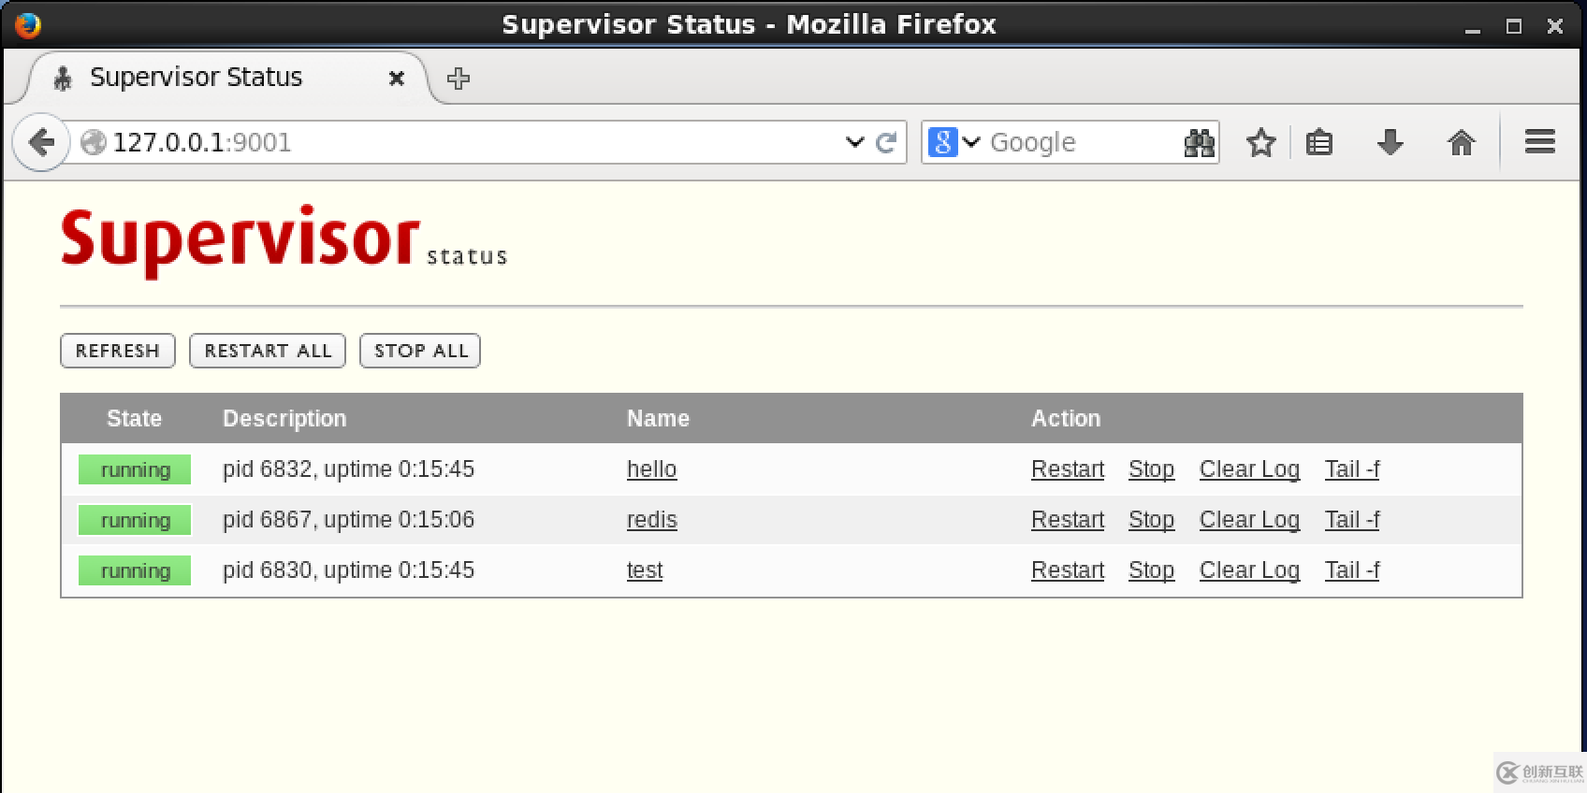Image resolution: width=1587 pixels, height=793 pixels.
Task: Expand the URL bar history dropdown
Action: pos(854,142)
